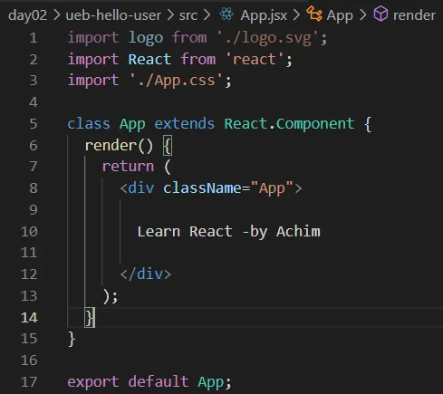Screen dimensions: 443x394
Task: Click the 'react' import string
Action: click(255, 59)
